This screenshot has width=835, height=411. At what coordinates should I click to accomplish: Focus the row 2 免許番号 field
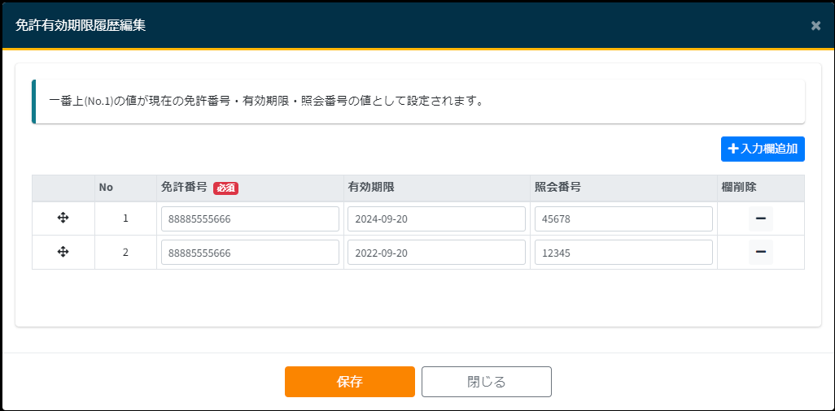pos(250,253)
